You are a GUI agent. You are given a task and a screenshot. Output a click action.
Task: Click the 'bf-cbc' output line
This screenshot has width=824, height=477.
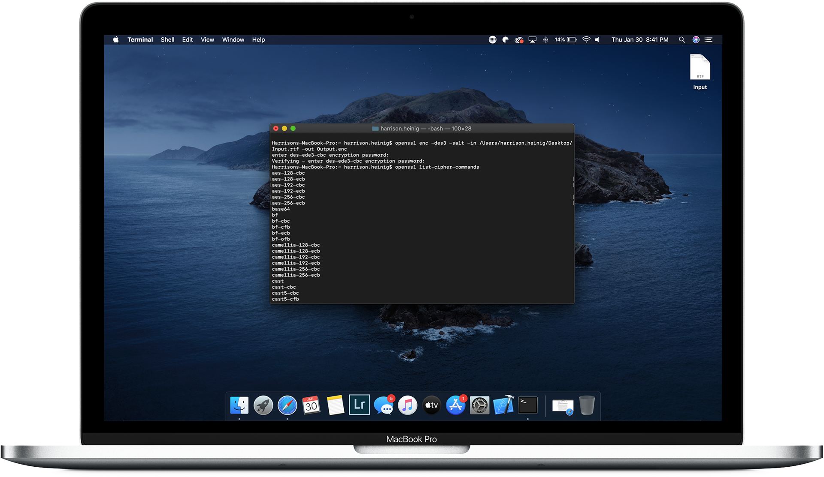coord(281,221)
